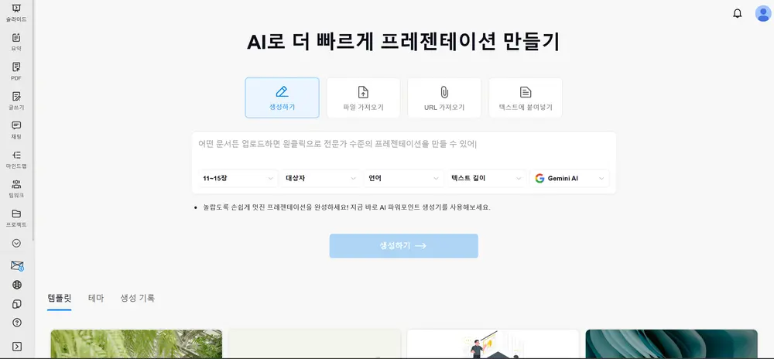Open the 프로젝트 folder section

[x=16, y=217]
